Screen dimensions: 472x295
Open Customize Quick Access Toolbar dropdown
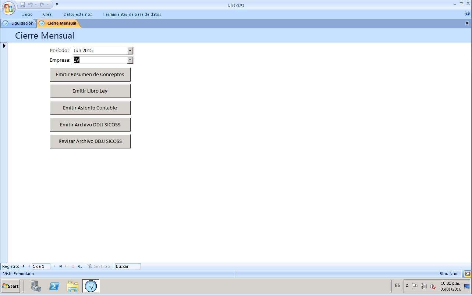pos(57,5)
